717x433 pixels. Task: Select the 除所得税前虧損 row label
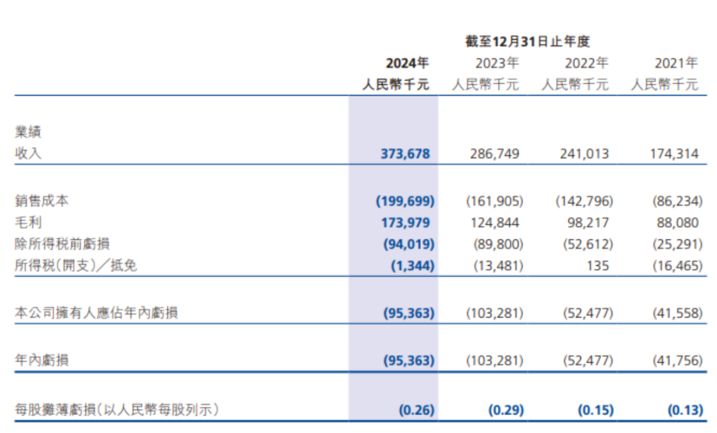(62, 244)
